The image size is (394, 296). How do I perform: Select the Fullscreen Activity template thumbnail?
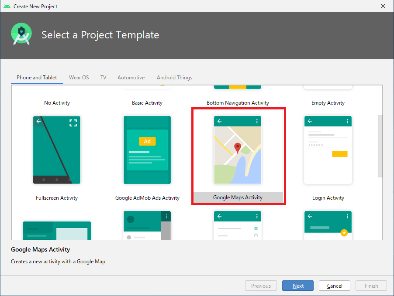coord(57,150)
